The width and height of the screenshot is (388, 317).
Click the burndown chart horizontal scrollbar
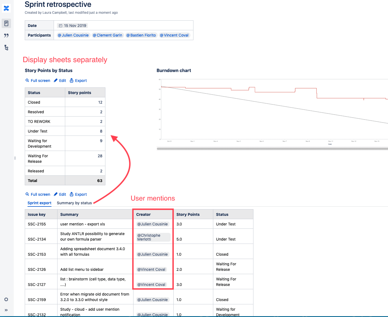click(x=272, y=149)
